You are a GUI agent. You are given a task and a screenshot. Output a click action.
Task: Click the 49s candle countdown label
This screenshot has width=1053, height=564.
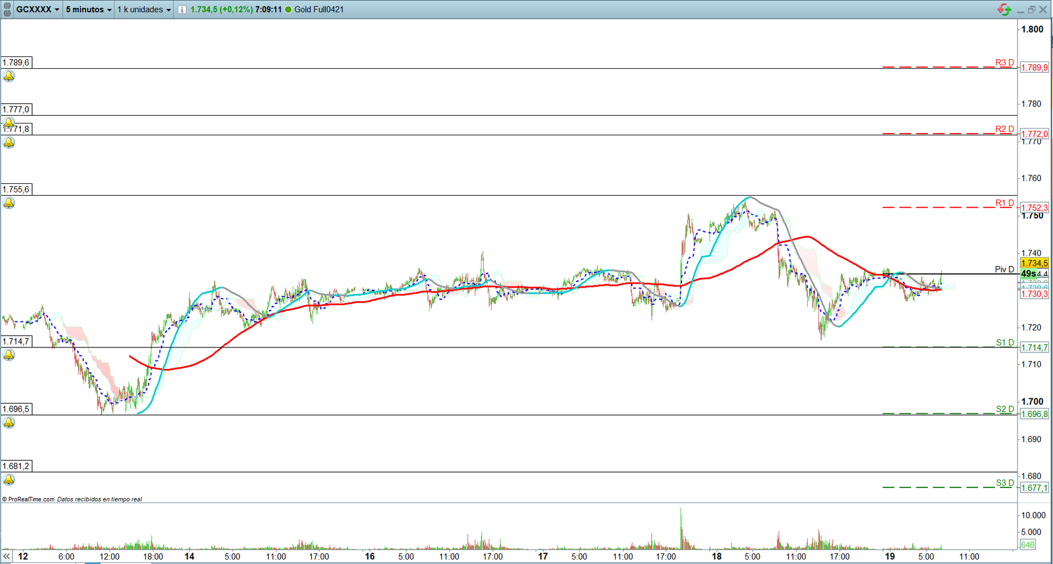[x=1028, y=274]
